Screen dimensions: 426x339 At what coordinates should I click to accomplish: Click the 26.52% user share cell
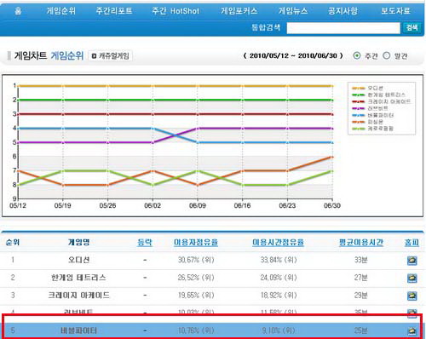point(196,278)
